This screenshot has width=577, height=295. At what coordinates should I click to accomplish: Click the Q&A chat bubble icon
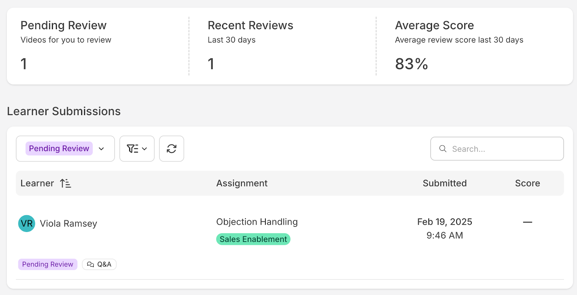pos(91,264)
